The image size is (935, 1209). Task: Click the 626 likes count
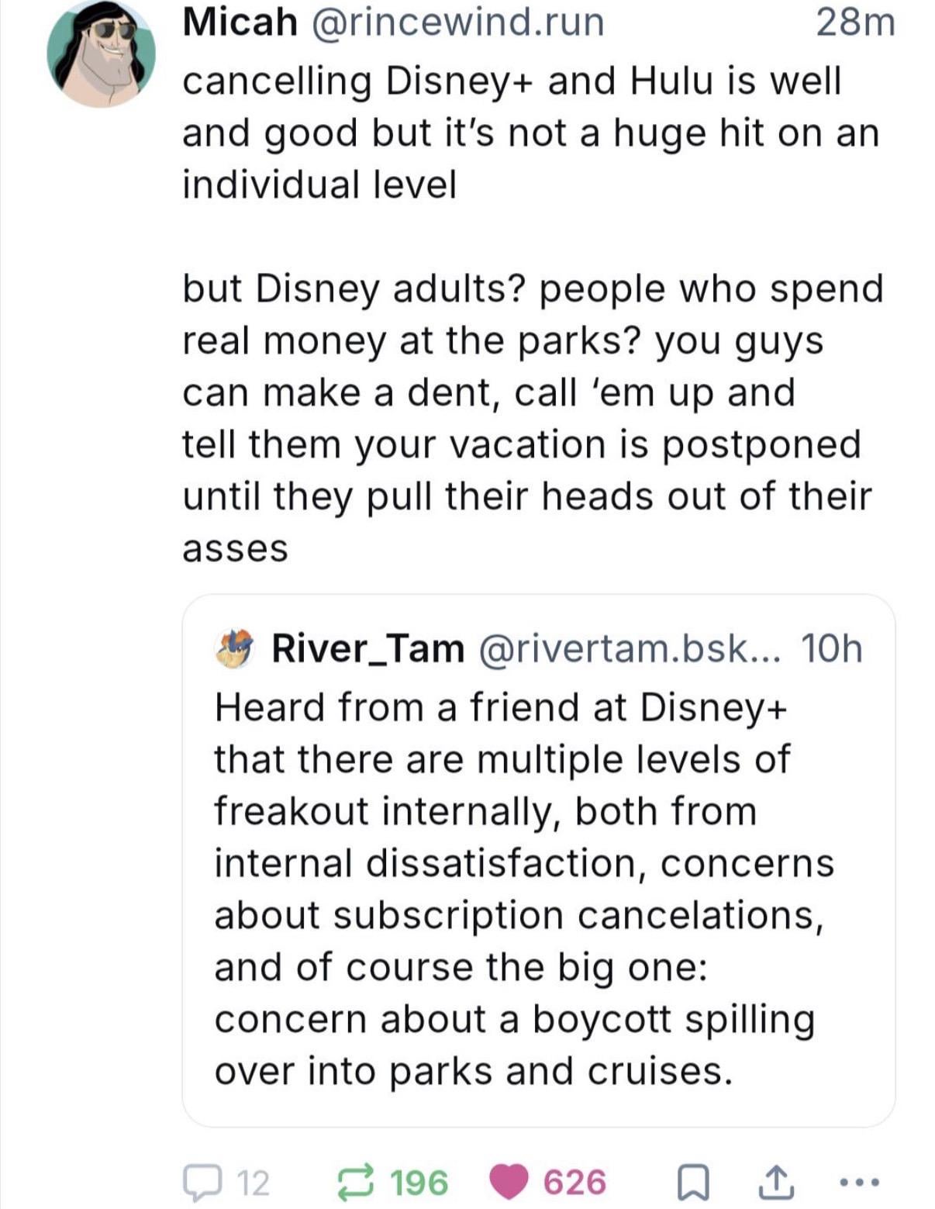point(574,1183)
